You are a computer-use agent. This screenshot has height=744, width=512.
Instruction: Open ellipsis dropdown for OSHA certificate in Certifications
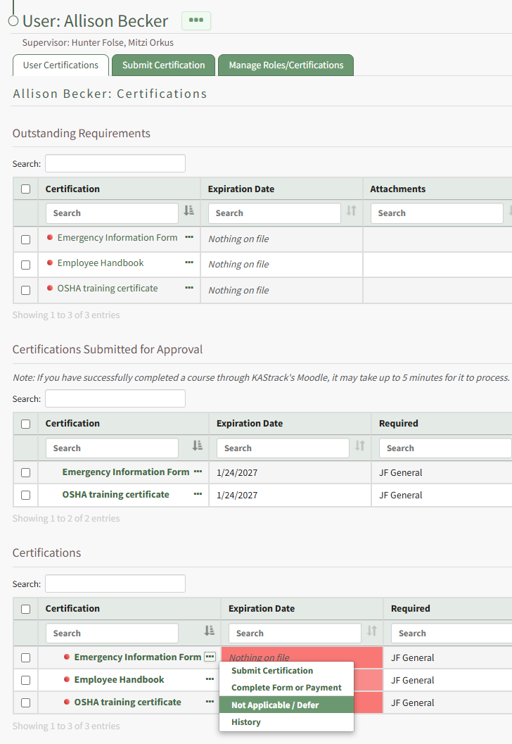coord(210,702)
